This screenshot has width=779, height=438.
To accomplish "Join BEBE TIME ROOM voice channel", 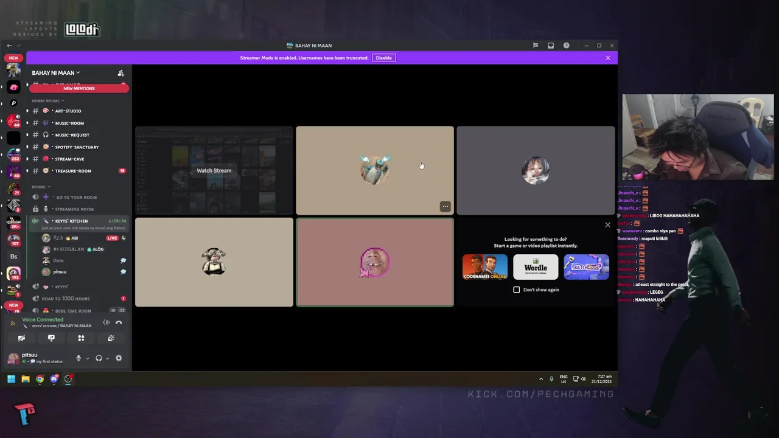I will (79, 311).
